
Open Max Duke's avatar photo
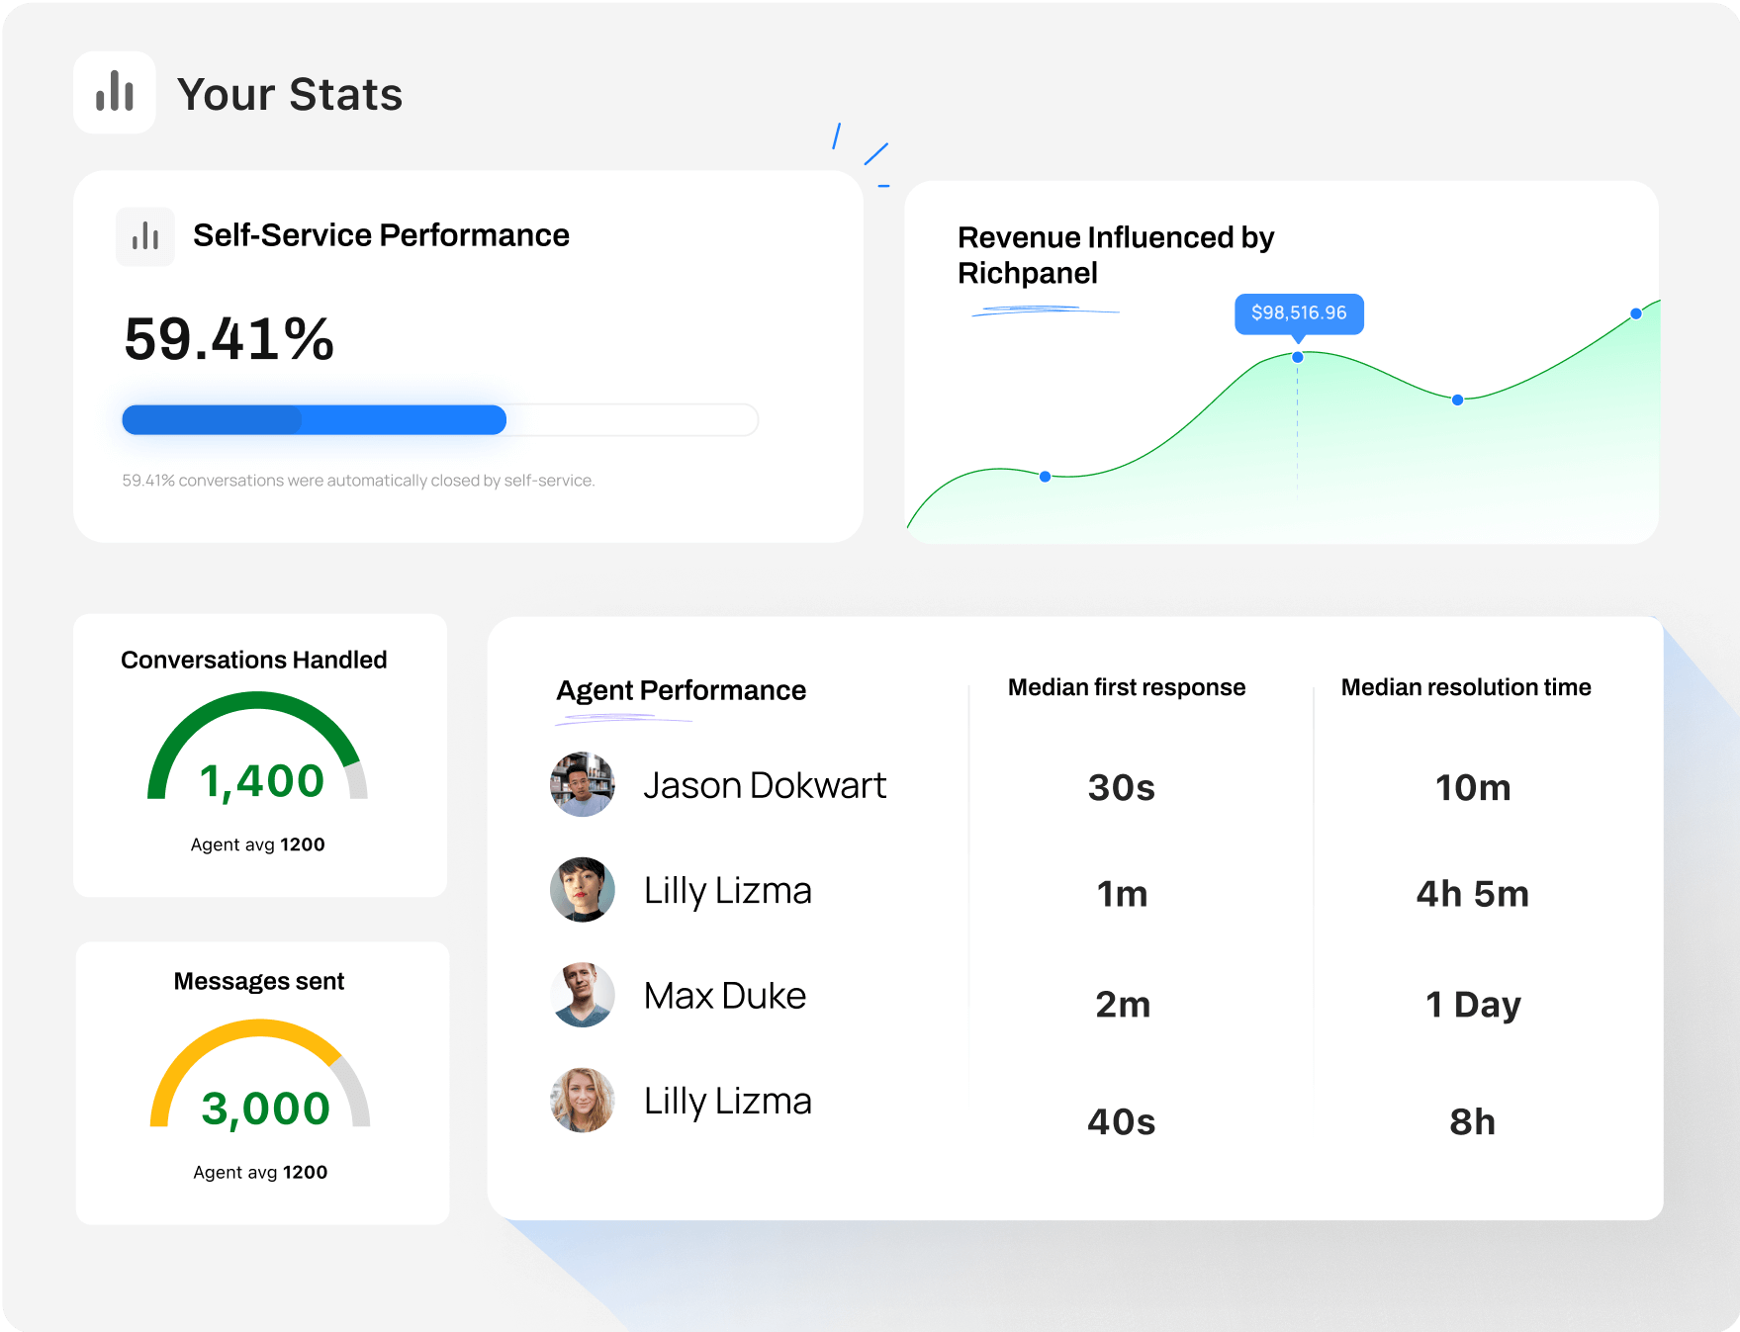coord(583,995)
